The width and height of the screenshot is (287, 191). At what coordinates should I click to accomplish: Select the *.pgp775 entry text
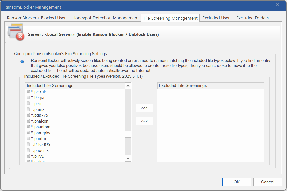click(39, 115)
